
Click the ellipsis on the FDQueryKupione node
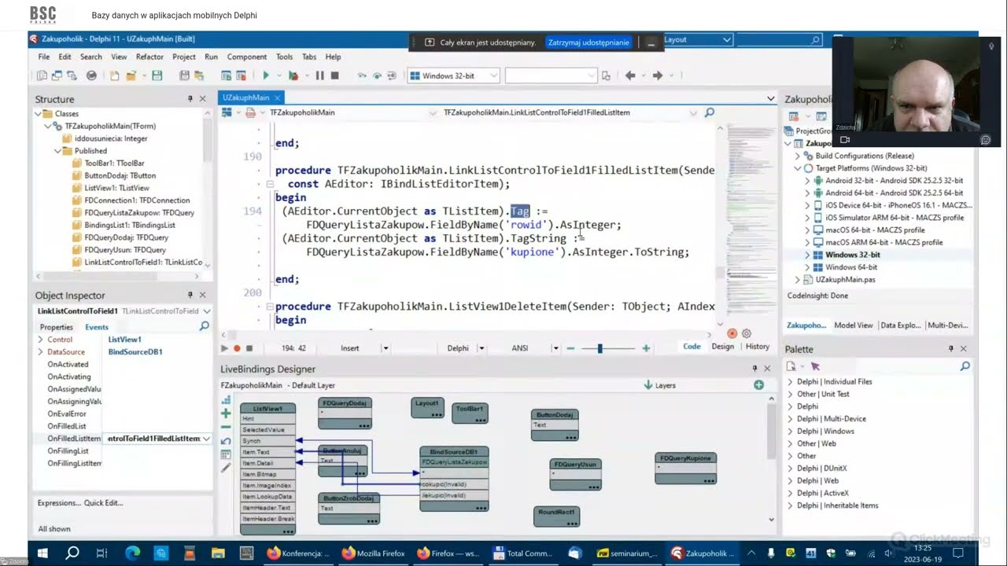709,480
